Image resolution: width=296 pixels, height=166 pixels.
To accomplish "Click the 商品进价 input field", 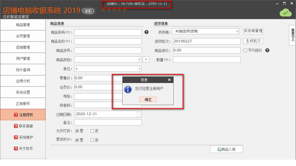I will coord(207,50).
